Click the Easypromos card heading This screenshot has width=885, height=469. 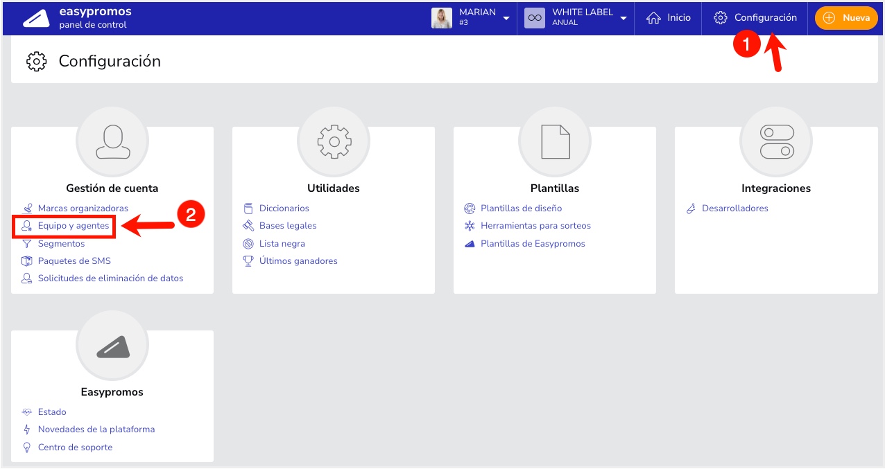pyautogui.click(x=112, y=392)
